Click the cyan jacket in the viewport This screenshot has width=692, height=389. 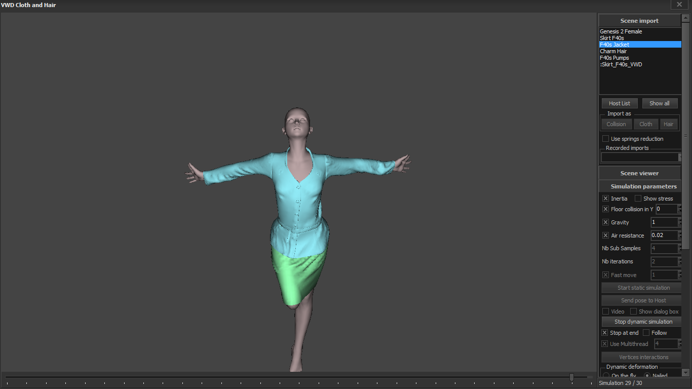(299, 203)
